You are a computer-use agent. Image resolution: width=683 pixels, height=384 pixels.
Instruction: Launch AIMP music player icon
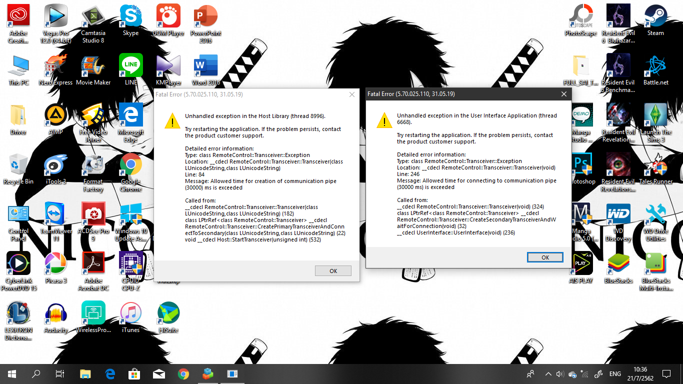tap(56, 119)
